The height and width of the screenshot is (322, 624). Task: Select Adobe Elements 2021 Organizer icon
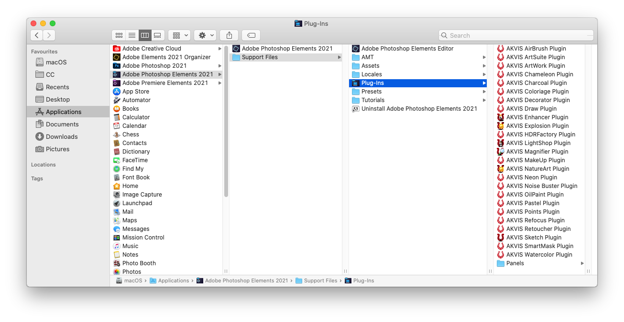coord(117,57)
